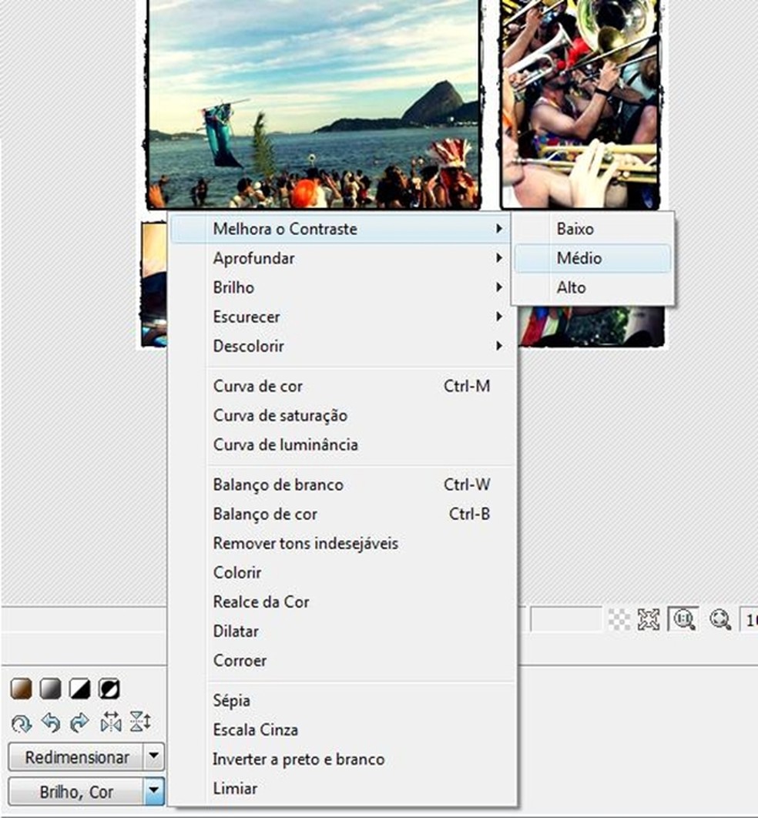Select Realce da Cor

tap(342, 602)
